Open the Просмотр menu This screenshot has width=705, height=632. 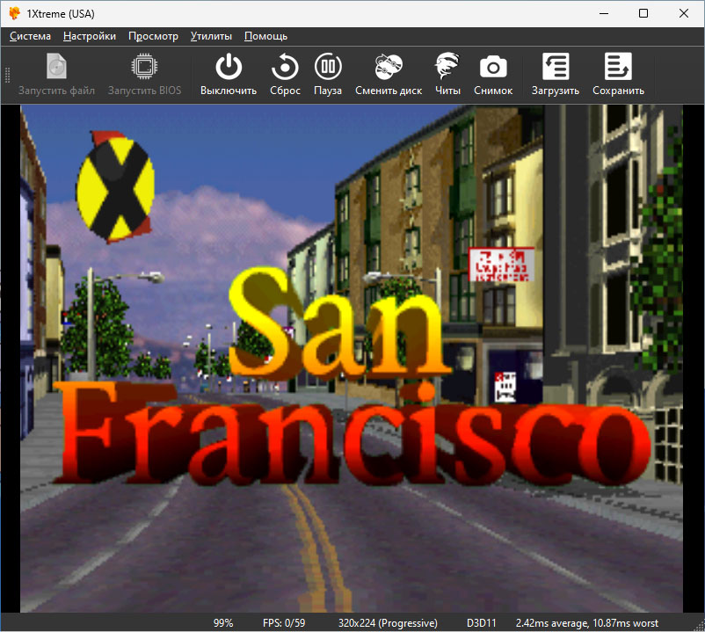tap(153, 36)
